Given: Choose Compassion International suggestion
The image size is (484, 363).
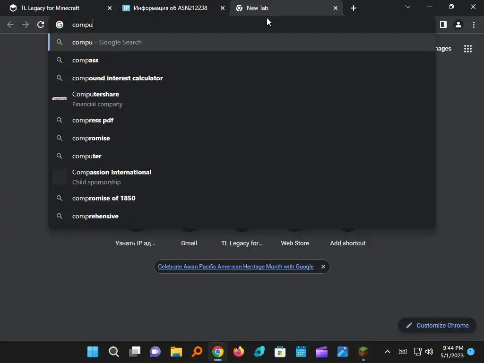Looking at the screenshot, I should (242, 177).
